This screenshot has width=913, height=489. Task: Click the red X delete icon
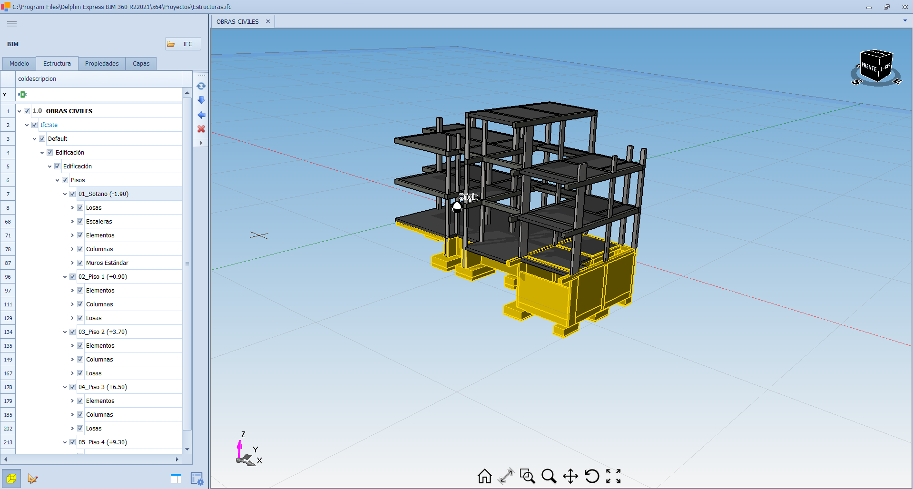coord(201,129)
